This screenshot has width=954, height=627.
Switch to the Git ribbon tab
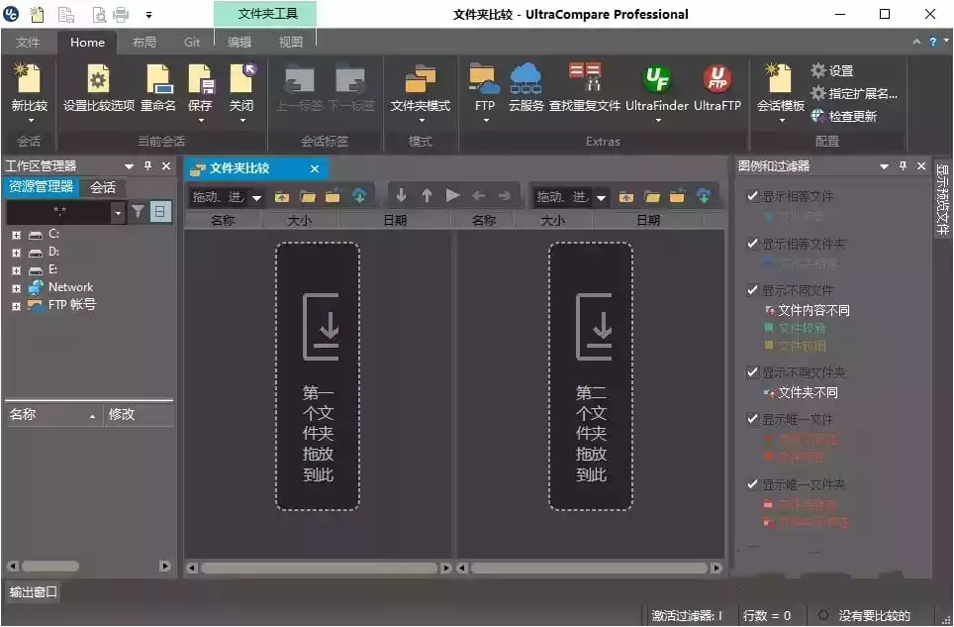coord(192,42)
